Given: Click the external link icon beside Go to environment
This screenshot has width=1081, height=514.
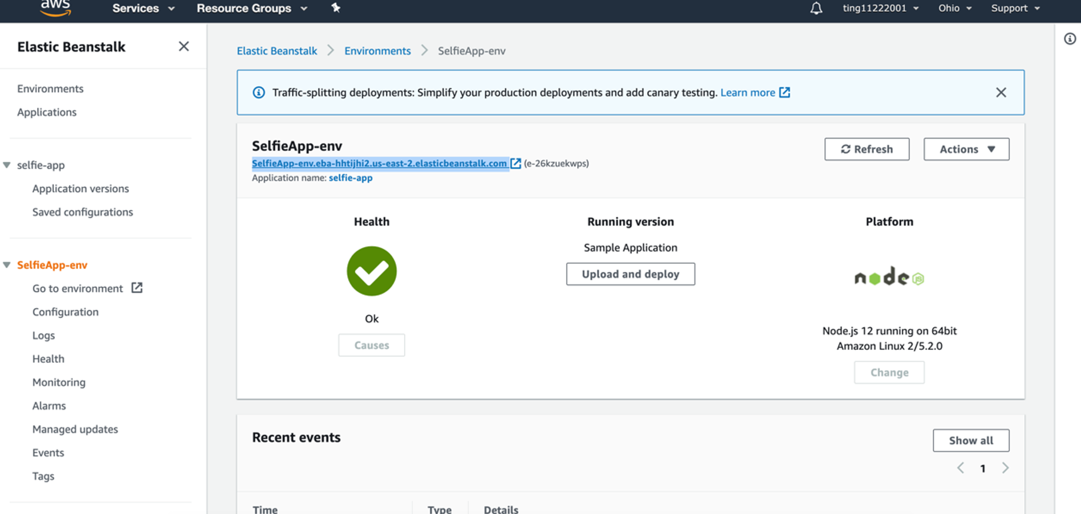Looking at the screenshot, I should pos(137,288).
